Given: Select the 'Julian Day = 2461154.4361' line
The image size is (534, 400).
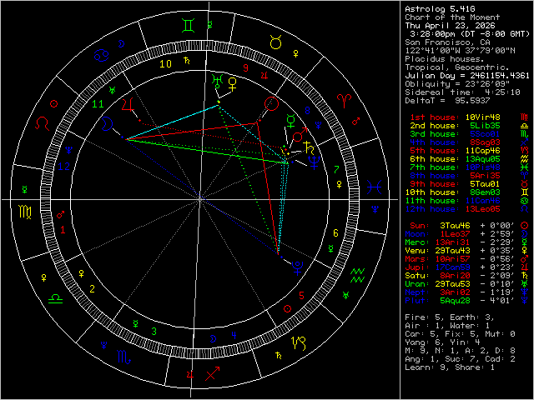Looking at the screenshot, I should click(x=467, y=76).
